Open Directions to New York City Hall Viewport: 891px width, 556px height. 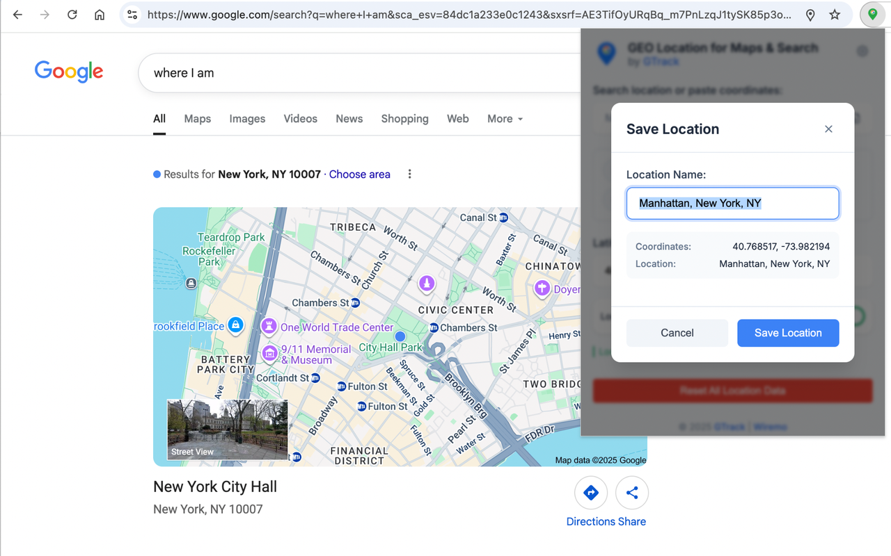[x=590, y=492]
